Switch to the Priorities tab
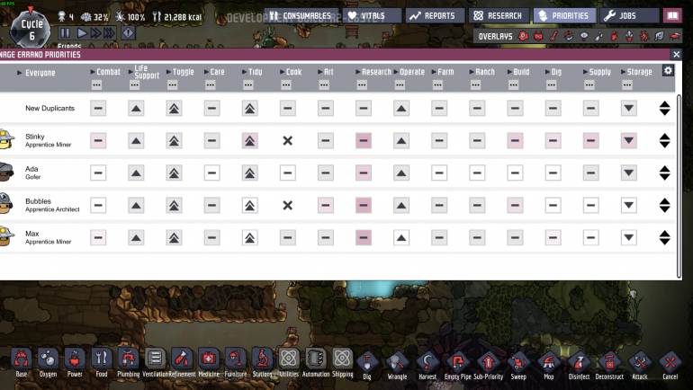 tap(565, 16)
